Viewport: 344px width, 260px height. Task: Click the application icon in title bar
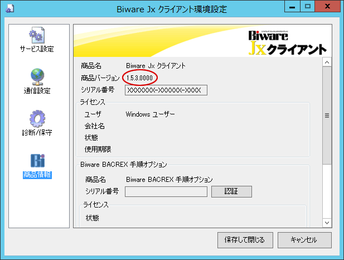pyautogui.click(x=9, y=9)
